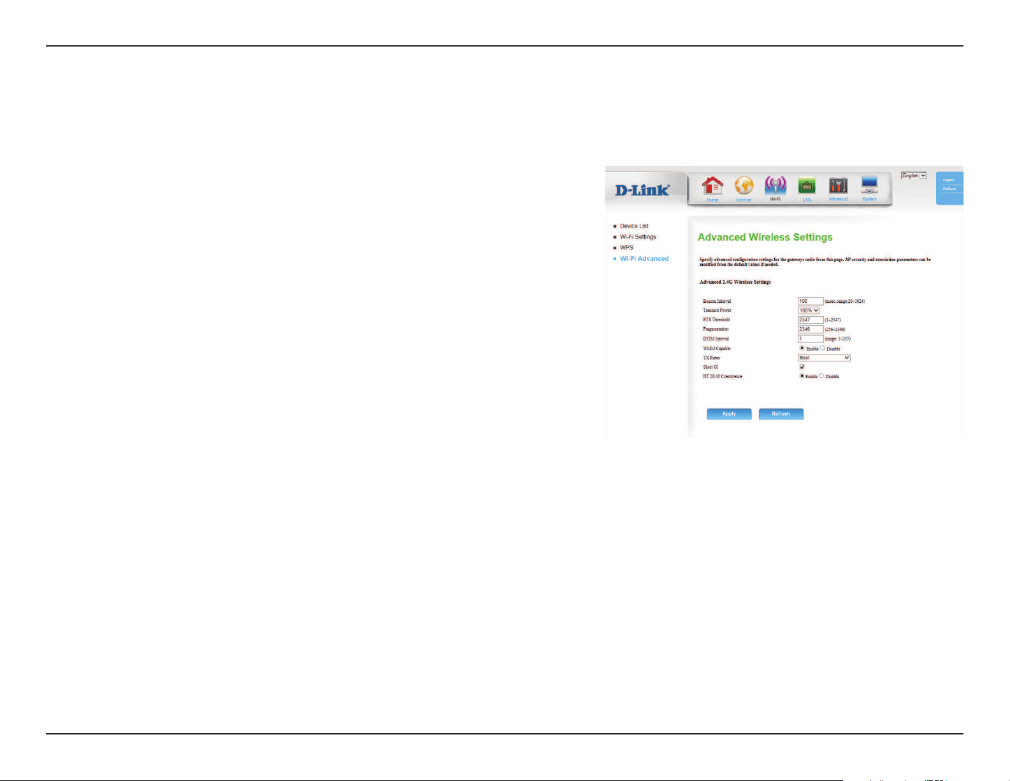Click the Advanced Wireless Settings heading
The width and height of the screenshot is (1010, 781).
click(x=765, y=237)
